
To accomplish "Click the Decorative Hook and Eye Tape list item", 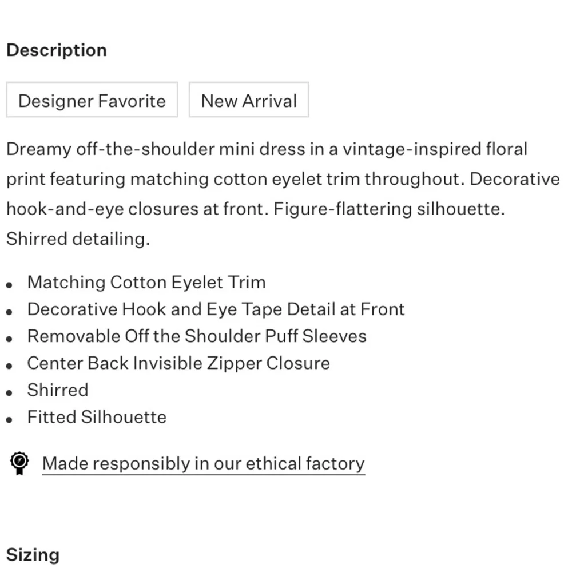I will click(216, 309).
